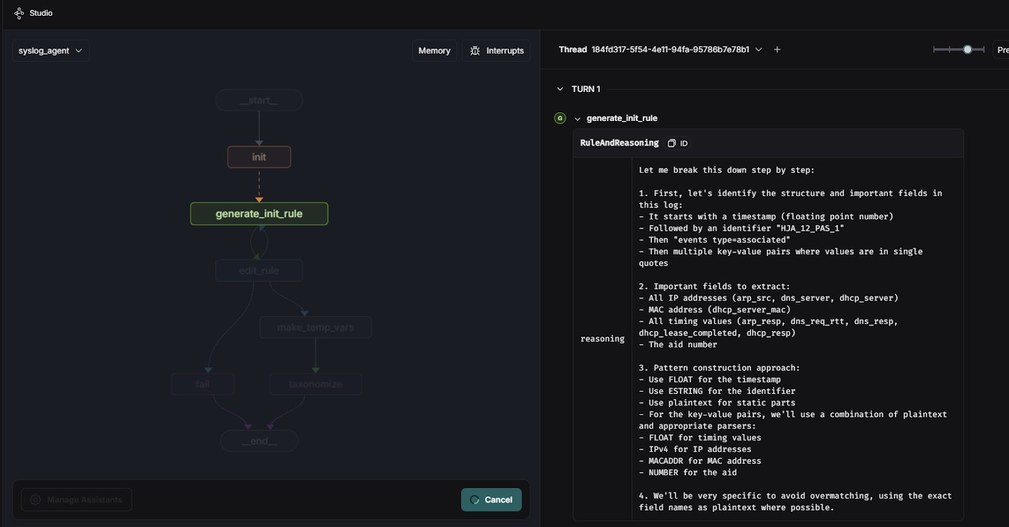The image size is (1009, 527).
Task: Select the __end__ graph node
Action: 259,441
